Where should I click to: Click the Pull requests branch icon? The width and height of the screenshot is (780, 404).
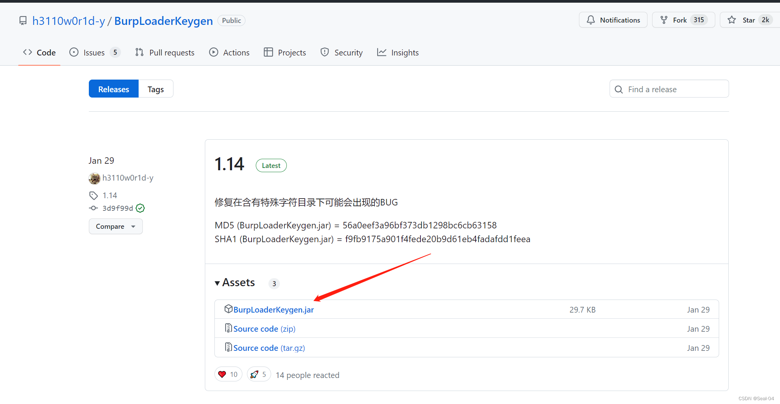pos(139,52)
